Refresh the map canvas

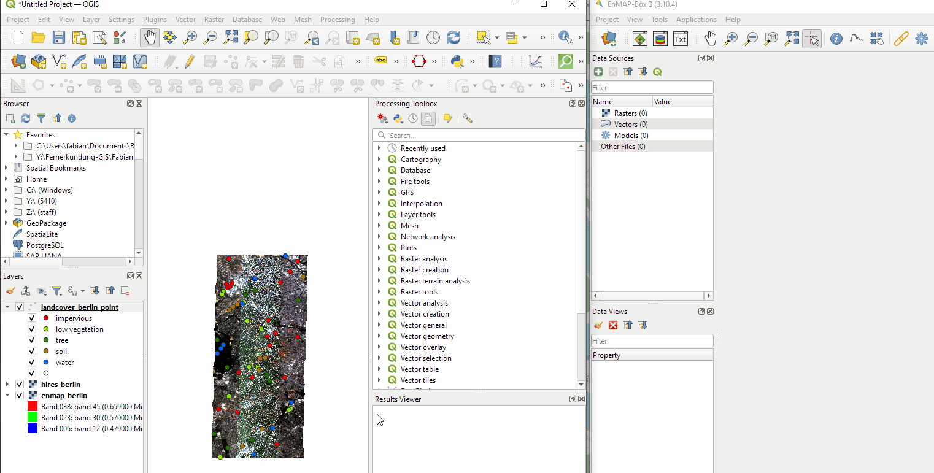[453, 37]
